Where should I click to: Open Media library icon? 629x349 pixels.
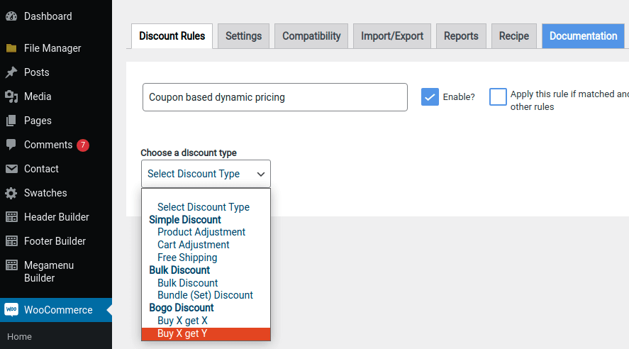coord(11,96)
